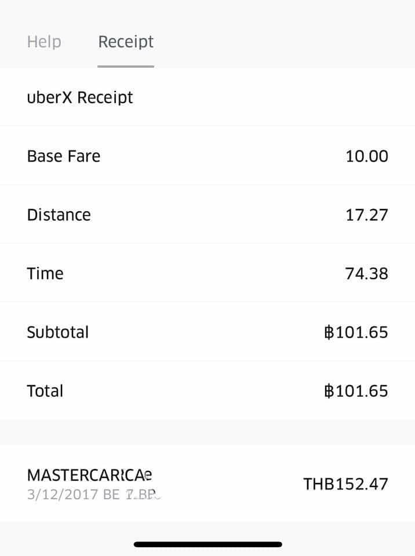Click the 17.27 distance charge
This screenshot has width=415, height=556.
[367, 215]
